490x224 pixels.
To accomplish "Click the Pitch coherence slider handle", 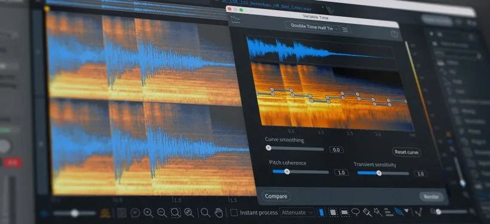I will (287, 171).
